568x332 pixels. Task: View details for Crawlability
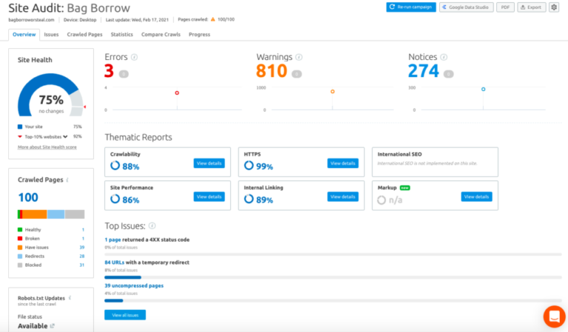(209, 163)
